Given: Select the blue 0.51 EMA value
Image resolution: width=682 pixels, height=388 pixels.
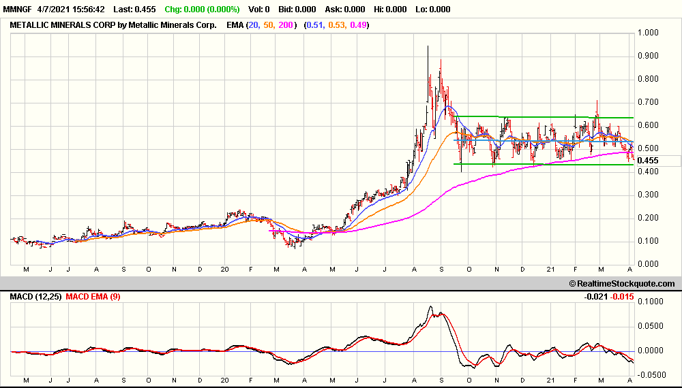Looking at the screenshot, I should coord(314,25).
